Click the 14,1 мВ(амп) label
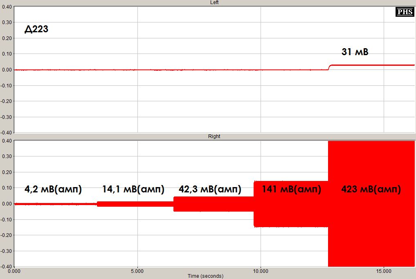 coord(133,190)
